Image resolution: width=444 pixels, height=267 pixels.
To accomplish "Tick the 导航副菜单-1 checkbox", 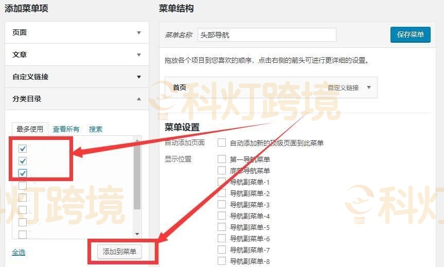I will [x=222, y=182].
